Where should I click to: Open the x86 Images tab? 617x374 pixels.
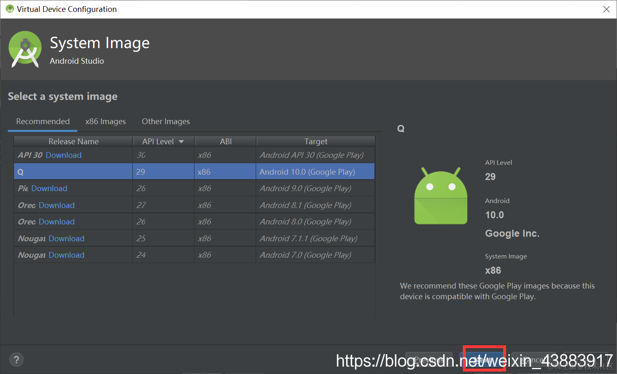(106, 122)
